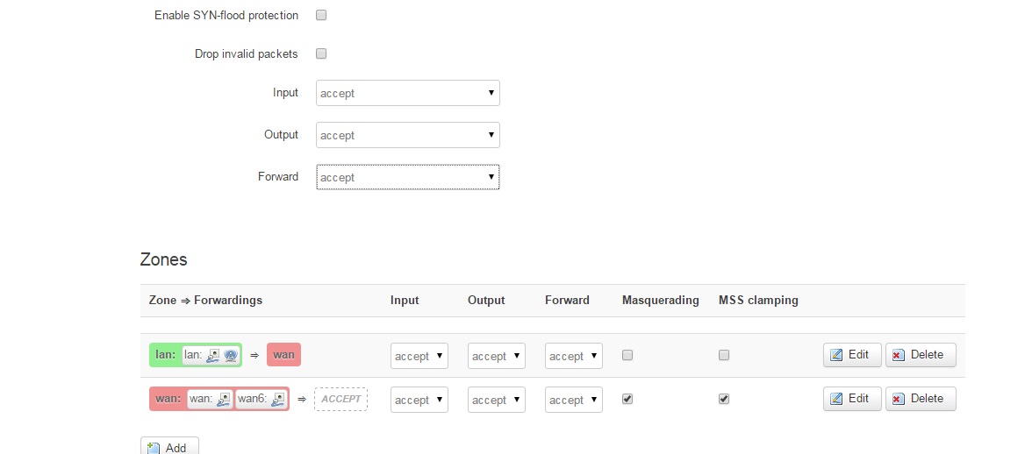Image resolution: width=1032 pixels, height=454 pixels.
Task: Open the wan zone Forward dropdown
Action: [573, 400]
